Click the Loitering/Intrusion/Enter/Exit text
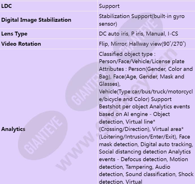This screenshot has width=195, height=184. (138, 137)
